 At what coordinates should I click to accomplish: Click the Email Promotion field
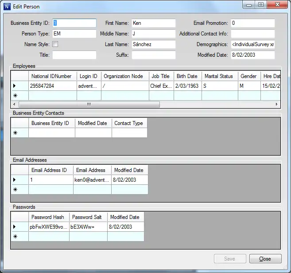coord(253,23)
